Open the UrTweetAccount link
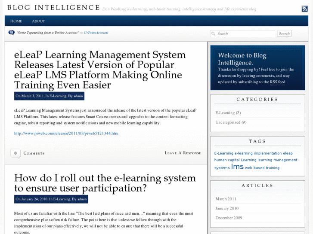Screen dimensions: 313x234 point(96,33)
